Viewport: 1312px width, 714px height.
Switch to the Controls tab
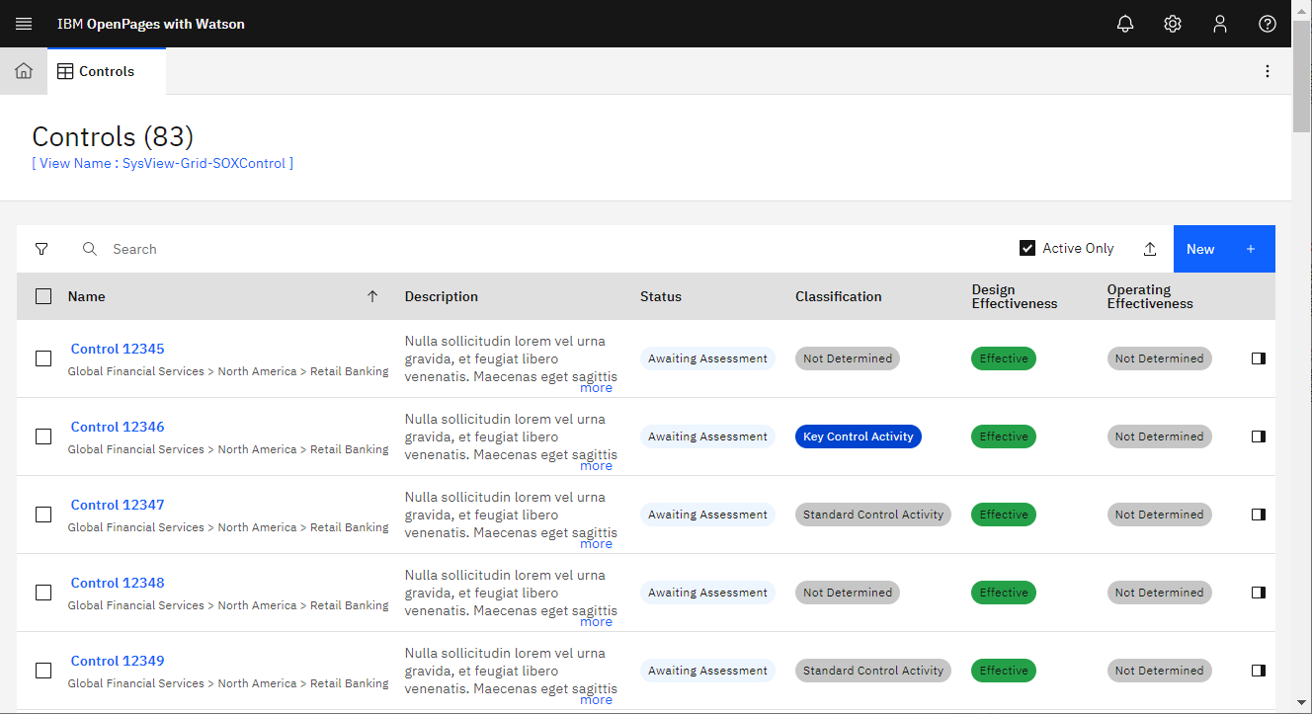(107, 71)
